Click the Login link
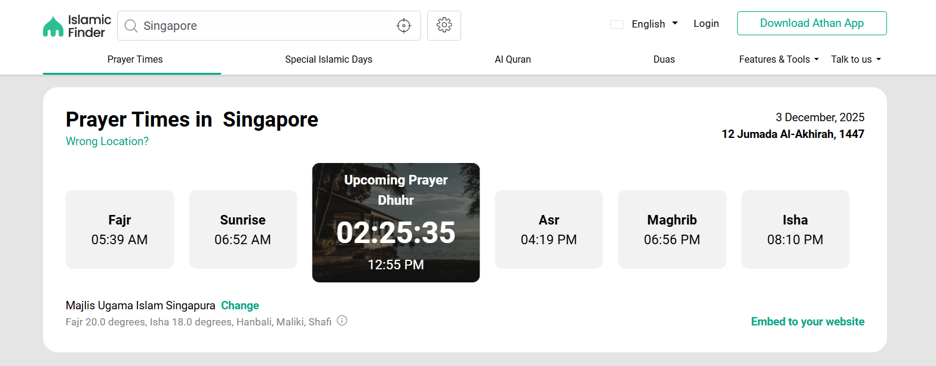Image resolution: width=936 pixels, height=366 pixels. 706,23
